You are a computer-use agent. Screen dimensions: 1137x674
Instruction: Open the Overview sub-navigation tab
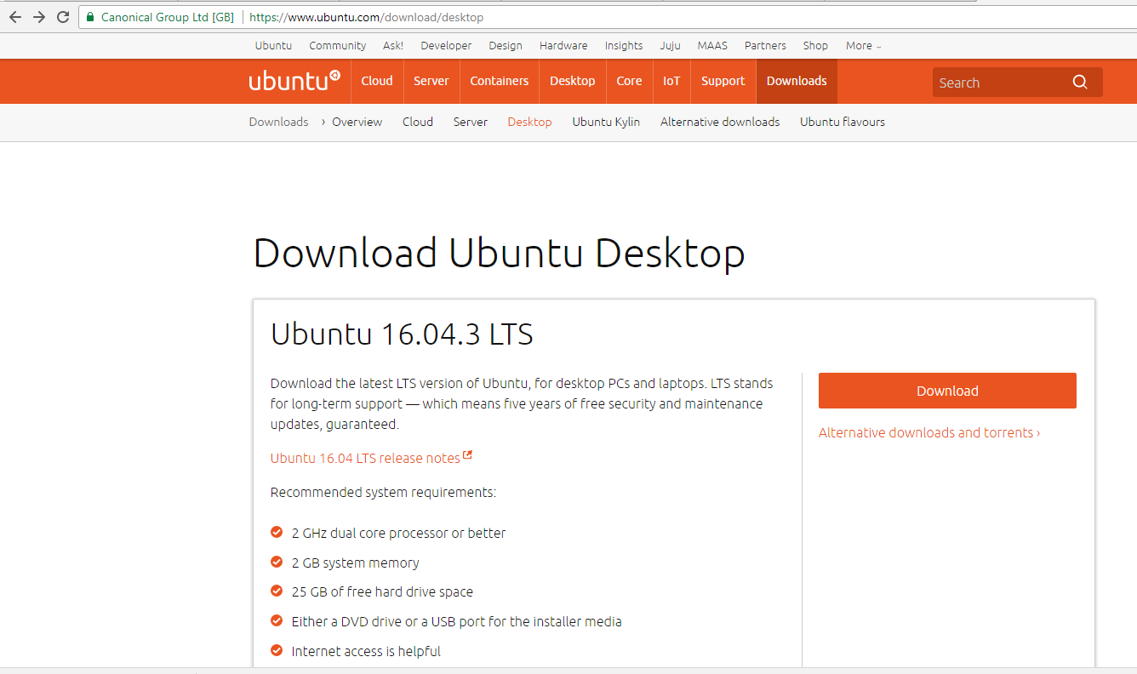(x=357, y=122)
